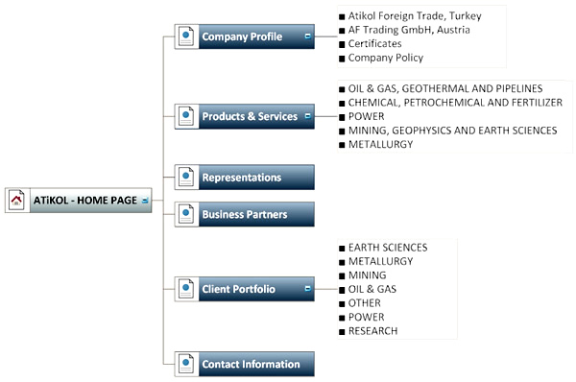Collapse the Client Portfolio node
Screen dimensions: 576x382
(x=308, y=289)
